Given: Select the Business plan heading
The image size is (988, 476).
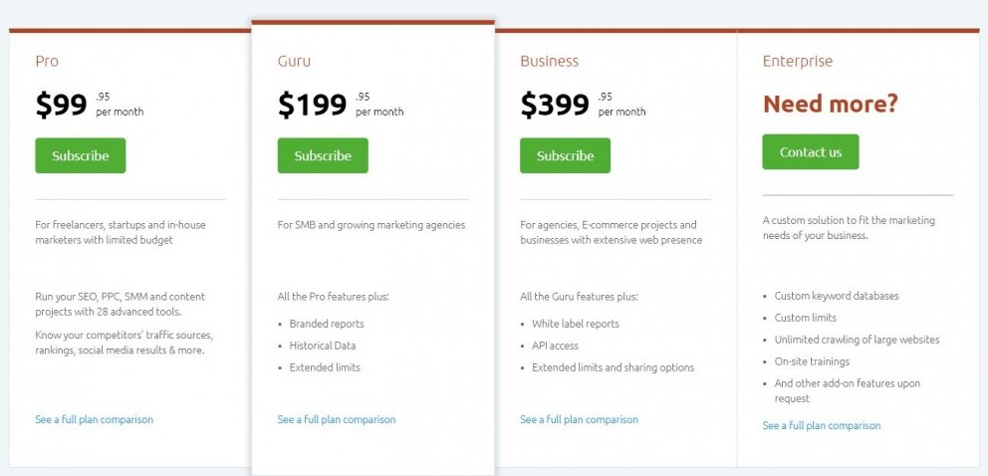Looking at the screenshot, I should 550,61.
